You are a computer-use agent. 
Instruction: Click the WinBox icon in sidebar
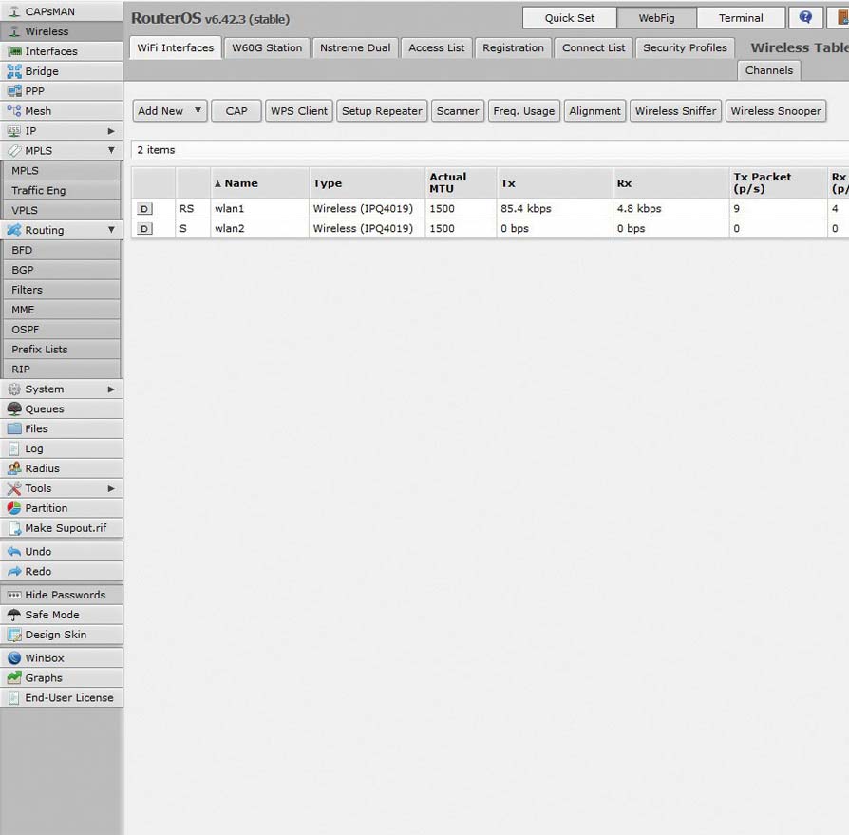[14, 658]
